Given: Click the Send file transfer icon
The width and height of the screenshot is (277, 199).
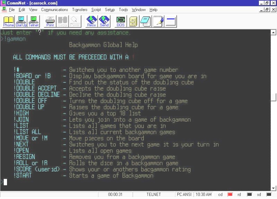Looking at the screenshot, I should (x=104, y=21).
